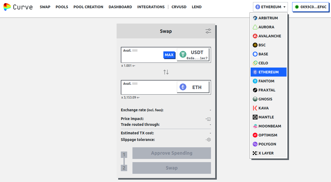Image resolution: width=331 pixels, height=182 pixels.
Task: Click Avalanche network icon
Action: (255, 36)
